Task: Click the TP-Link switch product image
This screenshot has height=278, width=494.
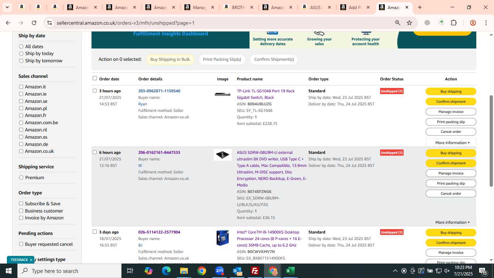Action: [x=222, y=94]
